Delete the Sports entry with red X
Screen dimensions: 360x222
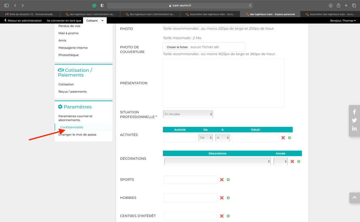click(x=222, y=180)
